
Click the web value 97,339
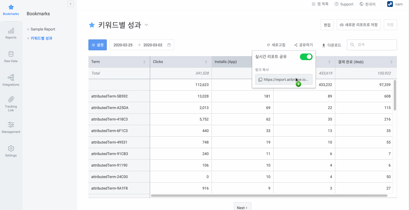385,85
